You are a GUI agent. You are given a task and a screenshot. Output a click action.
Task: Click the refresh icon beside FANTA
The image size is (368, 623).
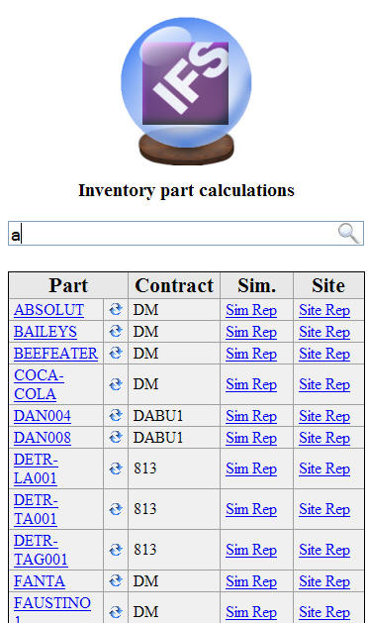[116, 580]
